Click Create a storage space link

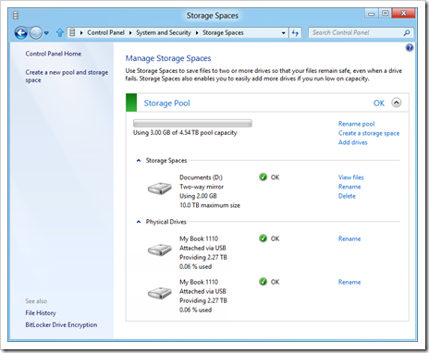click(x=369, y=133)
